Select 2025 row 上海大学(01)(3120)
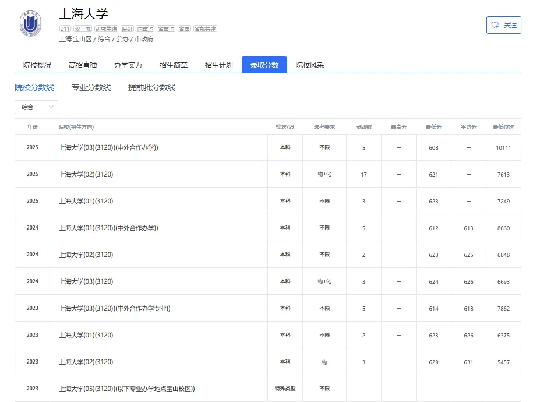 [268, 201]
